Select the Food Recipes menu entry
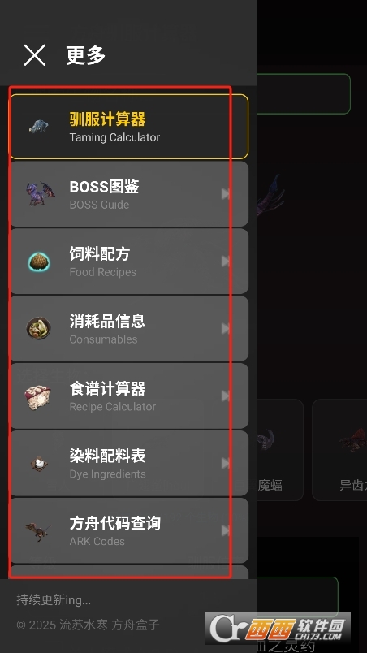 (128, 261)
